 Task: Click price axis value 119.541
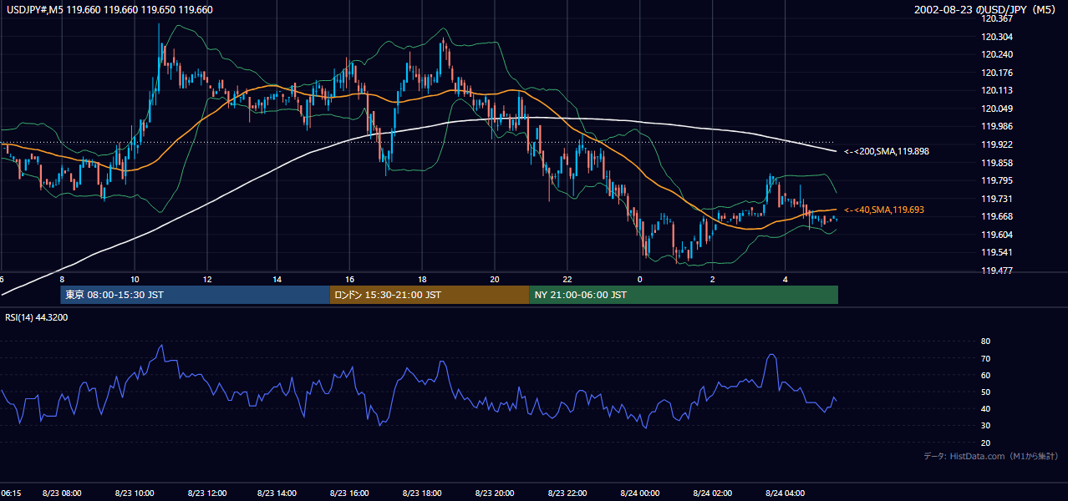click(x=999, y=252)
